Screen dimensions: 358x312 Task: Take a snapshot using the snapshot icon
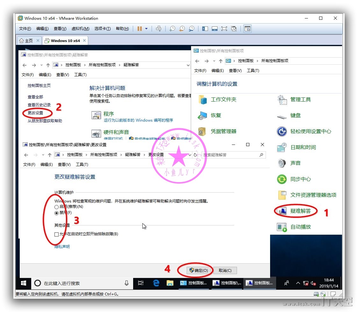tap(172, 29)
